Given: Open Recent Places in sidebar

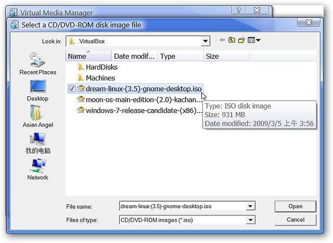Looking at the screenshot, I should (37, 63).
